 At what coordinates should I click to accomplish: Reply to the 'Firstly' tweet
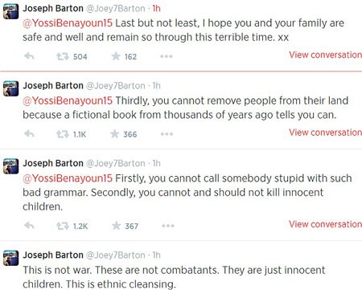[x=29, y=226]
